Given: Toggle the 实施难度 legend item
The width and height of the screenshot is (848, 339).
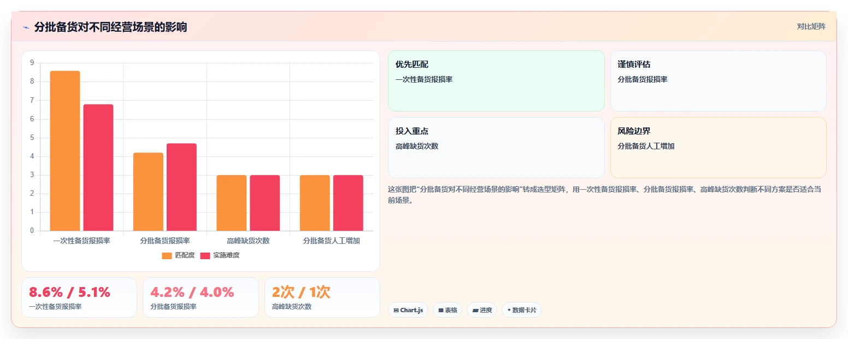Looking at the screenshot, I should click(x=220, y=255).
